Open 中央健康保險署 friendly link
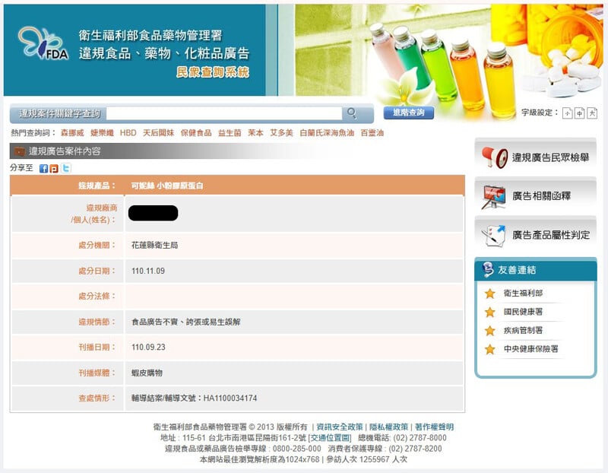The height and width of the screenshot is (473, 608). click(530, 349)
